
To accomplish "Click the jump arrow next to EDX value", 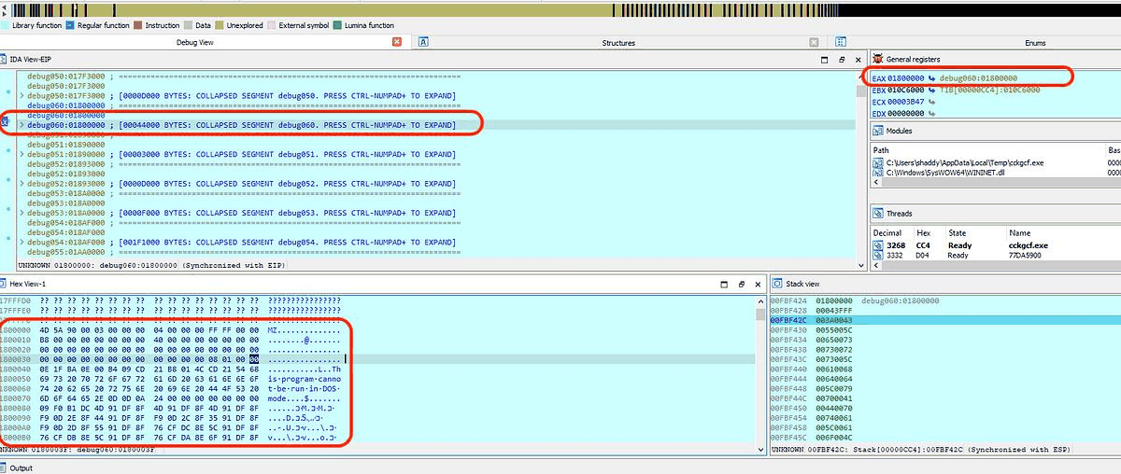I will point(931,114).
